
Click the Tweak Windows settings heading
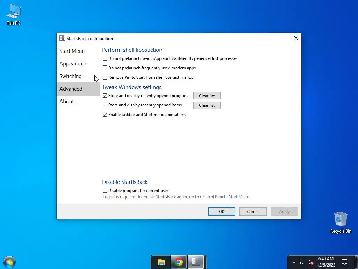coord(132,87)
